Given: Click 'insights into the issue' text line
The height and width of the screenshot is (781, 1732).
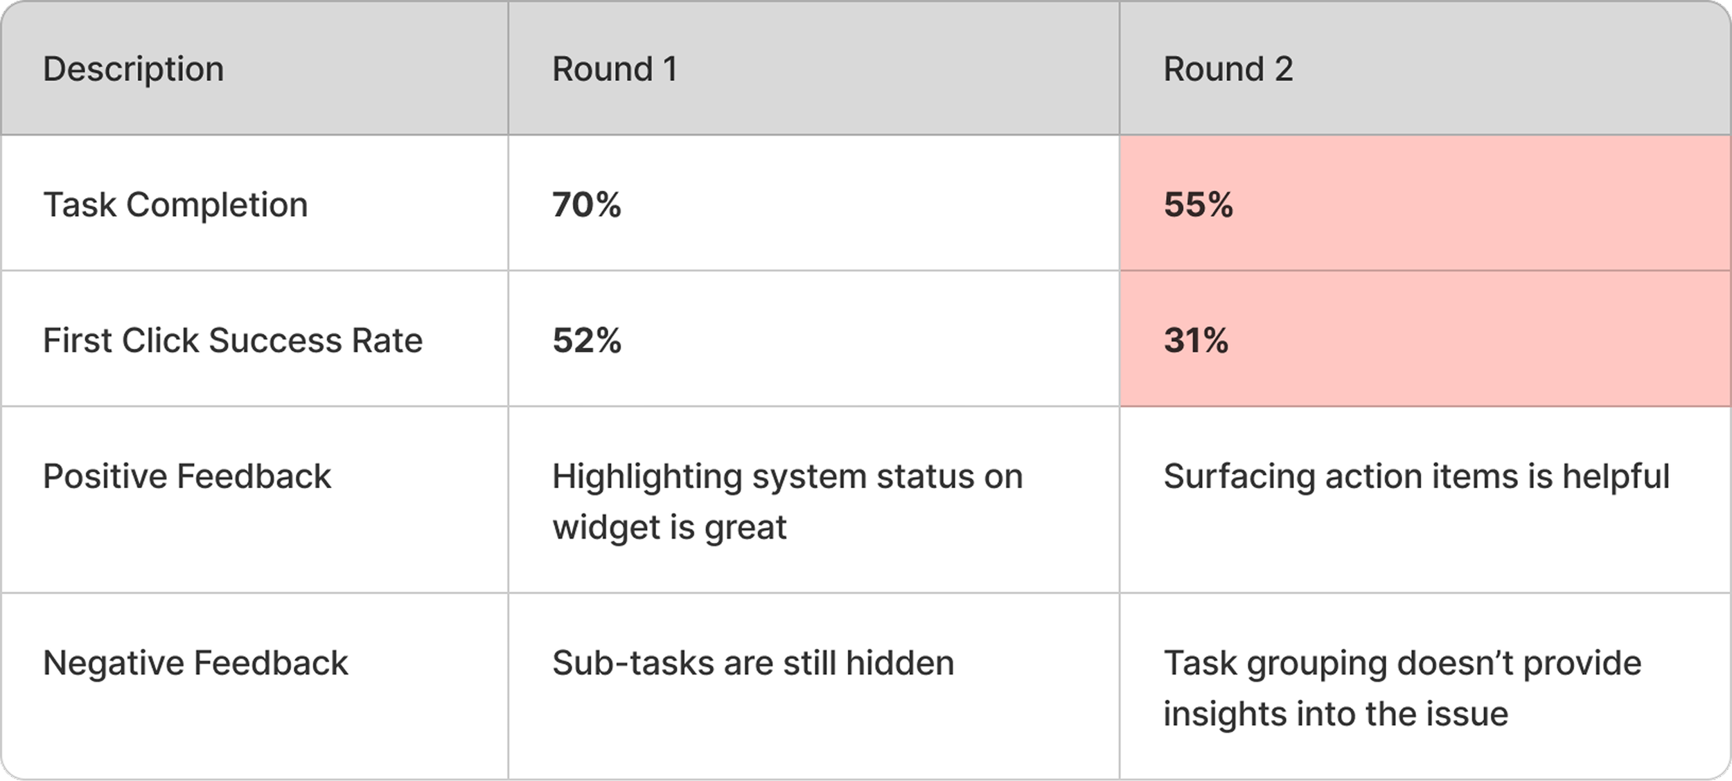Looking at the screenshot, I should [1336, 714].
